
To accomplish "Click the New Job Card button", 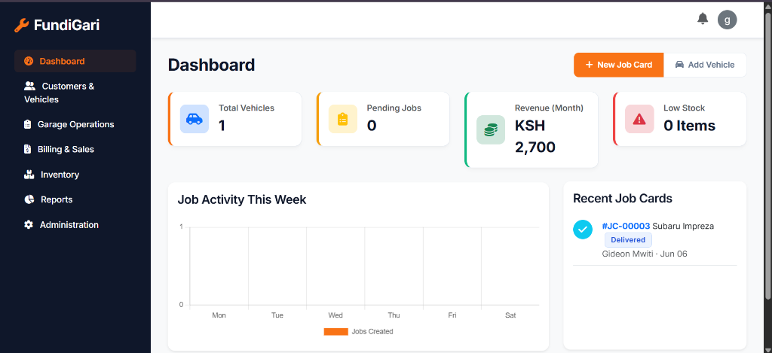I will click(619, 65).
